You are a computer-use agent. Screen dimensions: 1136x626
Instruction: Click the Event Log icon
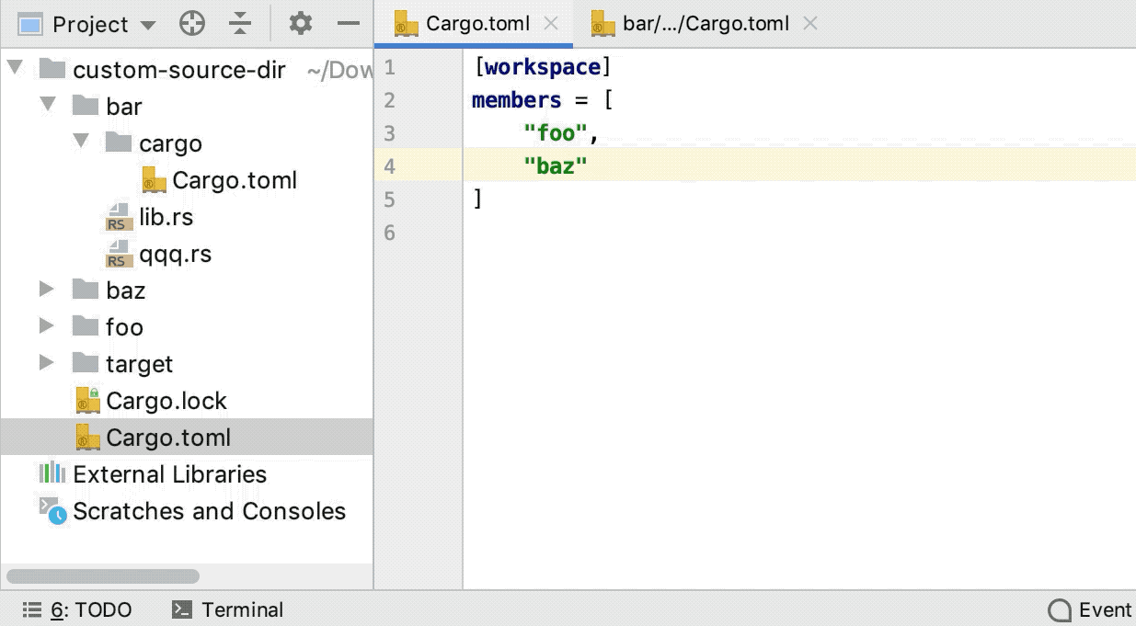coord(1059,609)
